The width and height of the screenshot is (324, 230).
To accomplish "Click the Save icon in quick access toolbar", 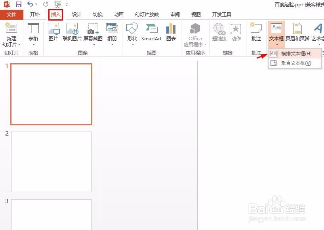I will (x=19, y=4).
